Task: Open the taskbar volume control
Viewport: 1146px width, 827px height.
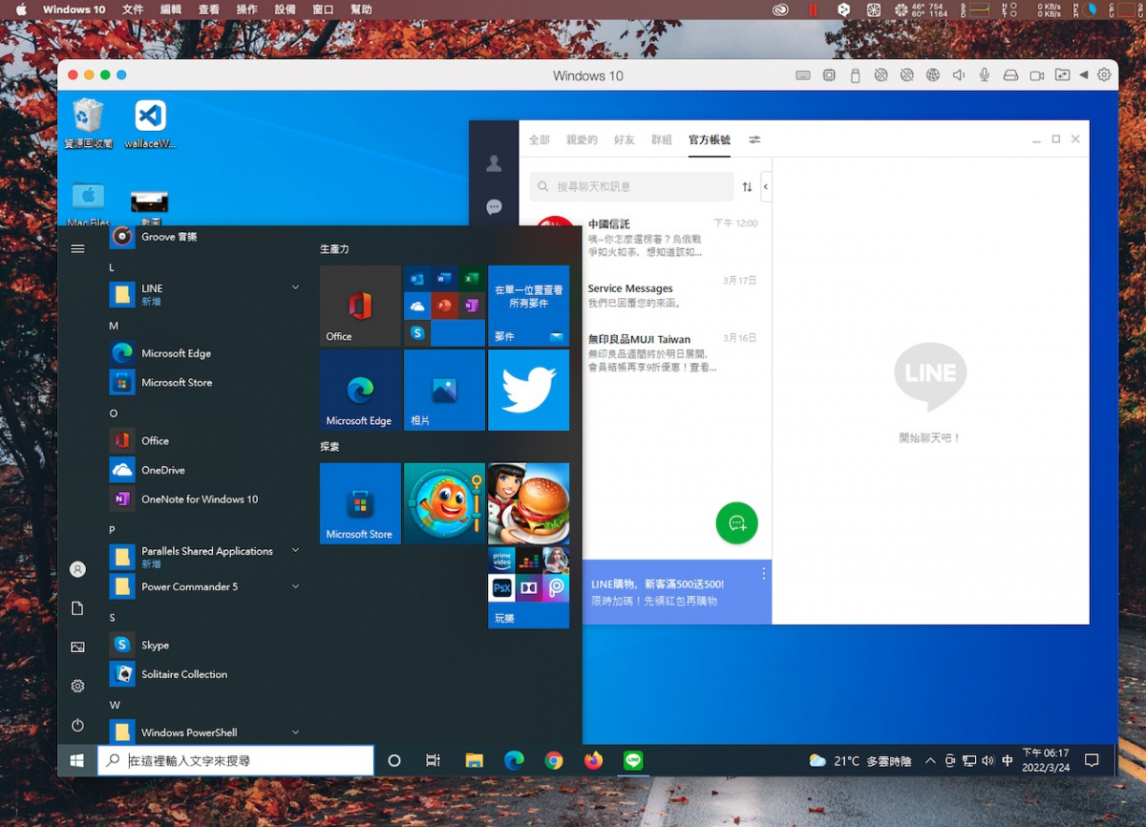Action: pos(987,761)
